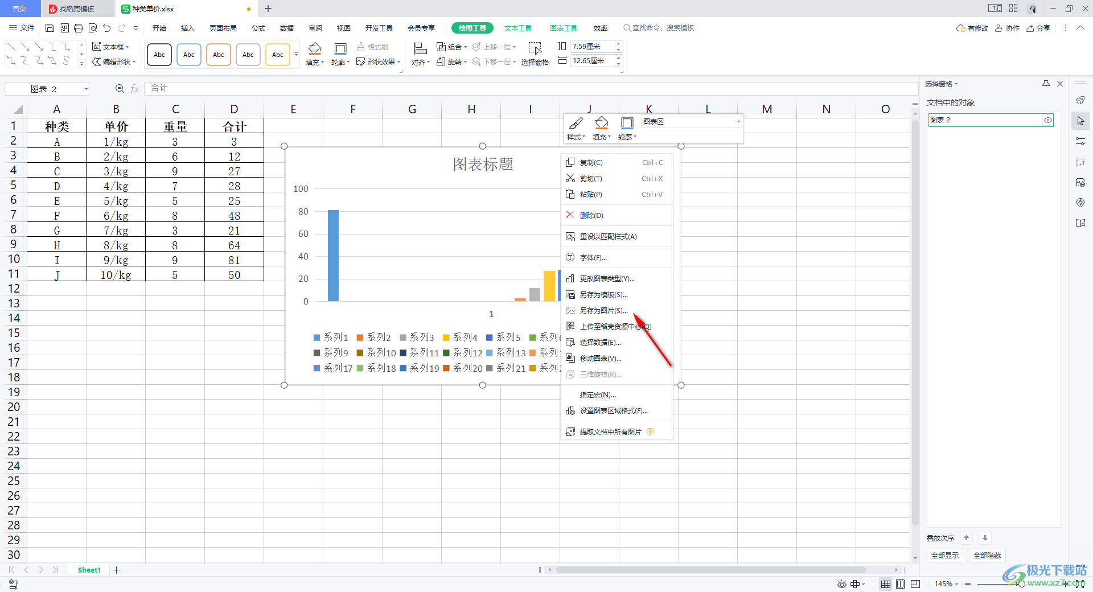The image size is (1093, 592).
Task: Click the 全部隐藏 button
Action: 987,555
